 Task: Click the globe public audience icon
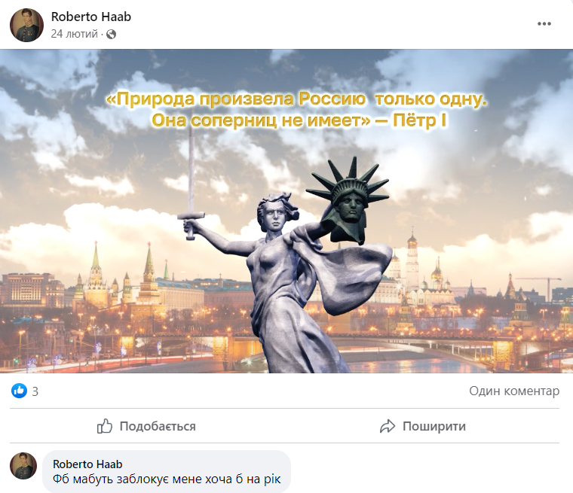pos(111,35)
